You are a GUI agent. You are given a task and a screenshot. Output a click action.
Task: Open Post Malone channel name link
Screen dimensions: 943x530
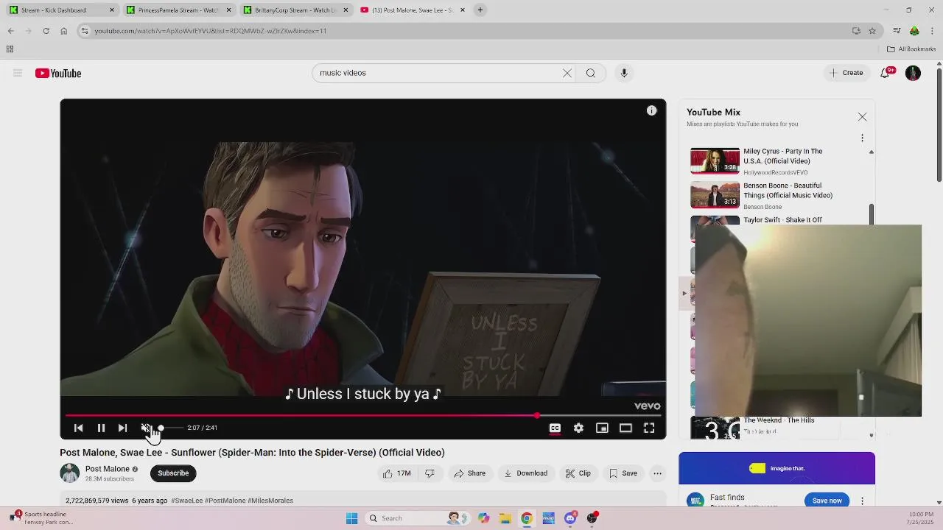point(107,469)
